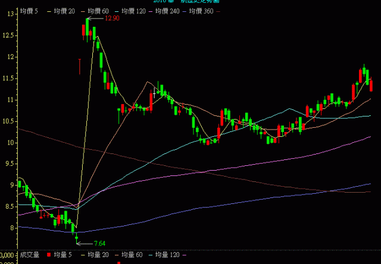Image resolution: width=381 pixels, height=264 pixels.
Task: Select the 均價 20 moving average legend
Action: click(x=64, y=11)
